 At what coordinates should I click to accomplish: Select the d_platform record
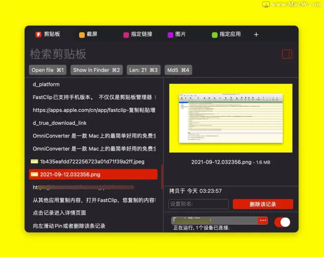click(93, 84)
